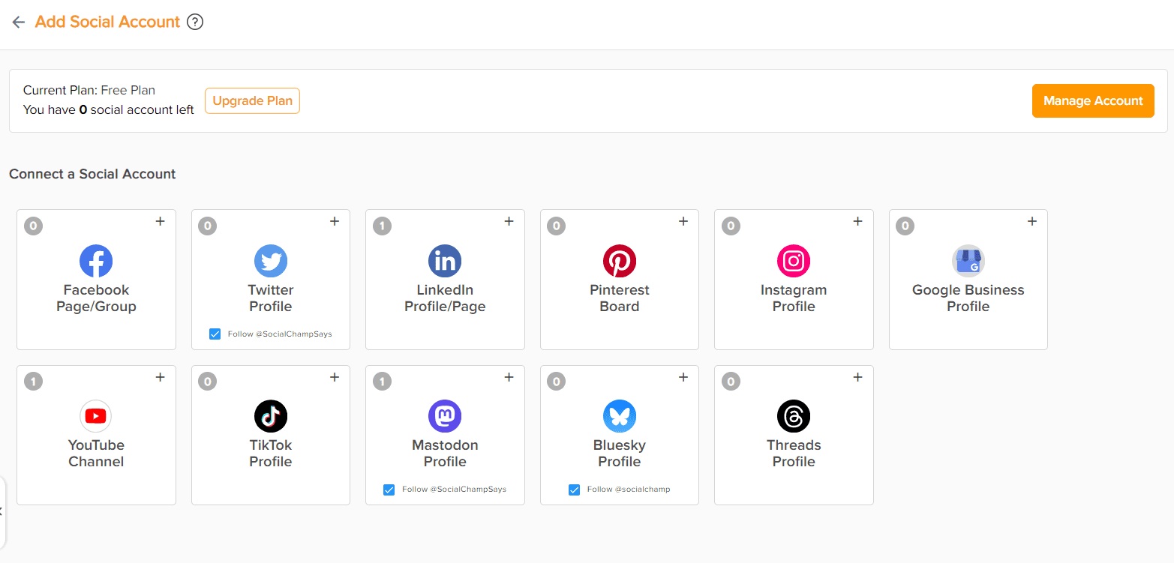
Task: Click the Threads Profile icon
Action: (794, 416)
